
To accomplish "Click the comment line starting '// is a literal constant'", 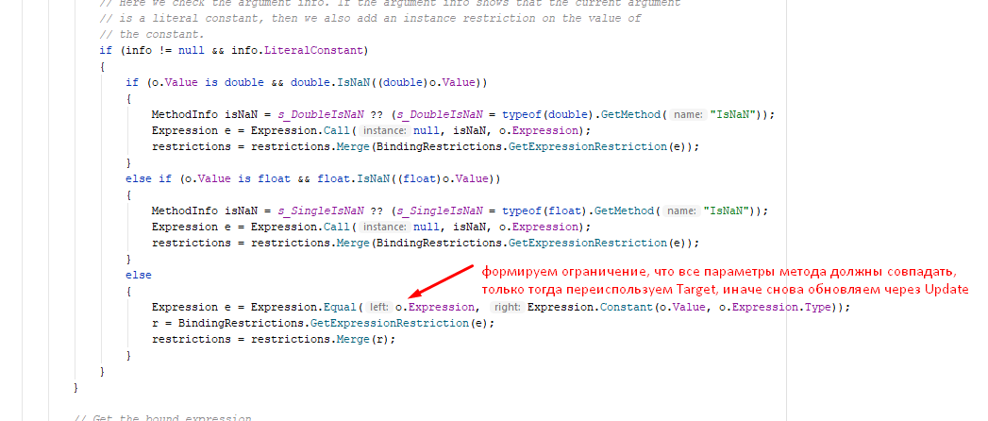I will [370, 18].
